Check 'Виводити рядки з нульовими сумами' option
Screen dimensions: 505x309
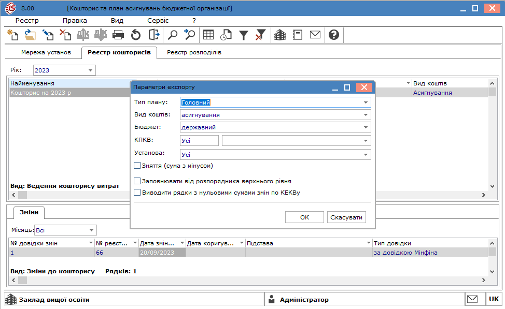point(137,193)
